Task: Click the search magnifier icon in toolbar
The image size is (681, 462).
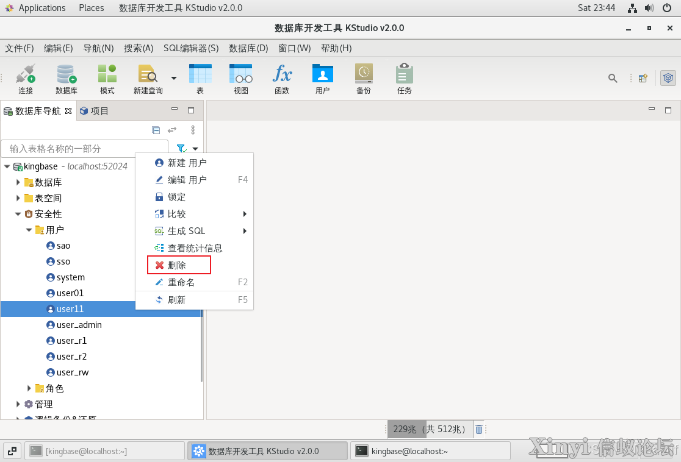Action: click(613, 78)
